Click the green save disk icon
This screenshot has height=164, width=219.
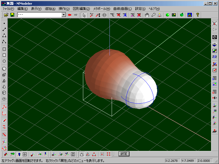(12, 15)
